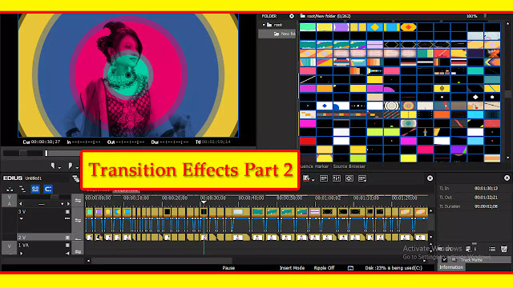Viewport: 513px width, 288px height.
Task: Click the player position slider handle
Action: [46, 153]
